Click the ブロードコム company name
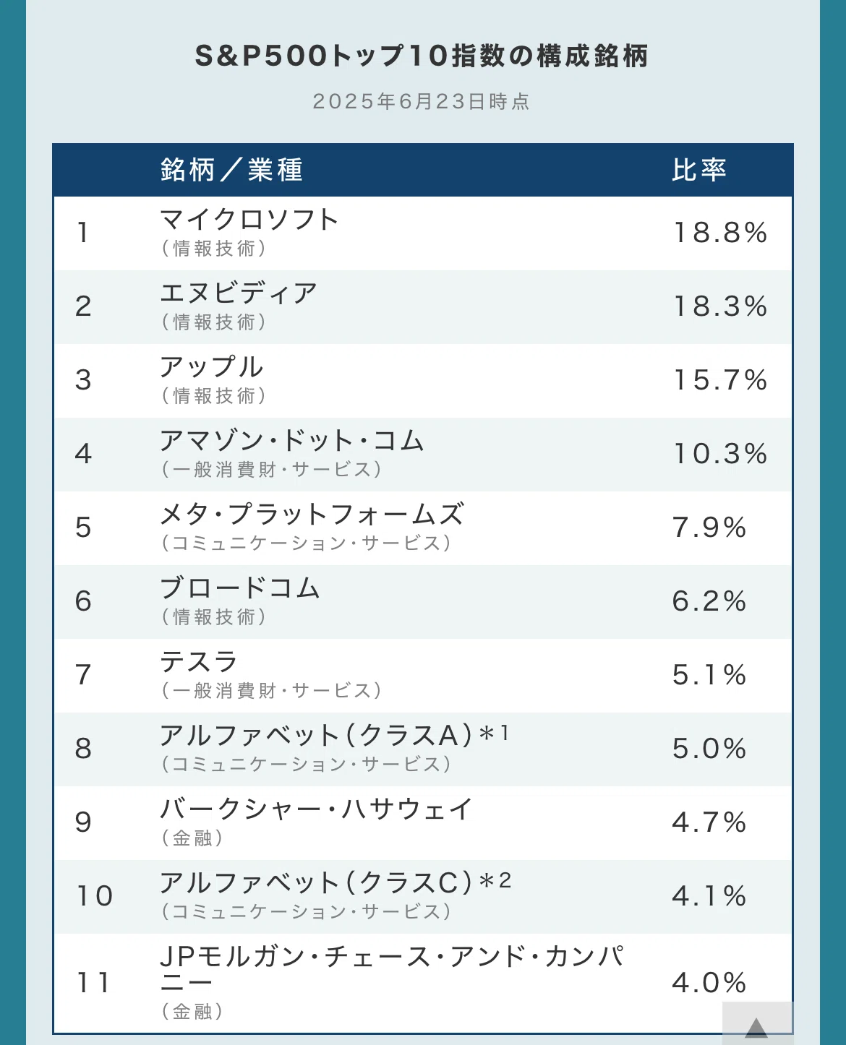 coord(240,588)
